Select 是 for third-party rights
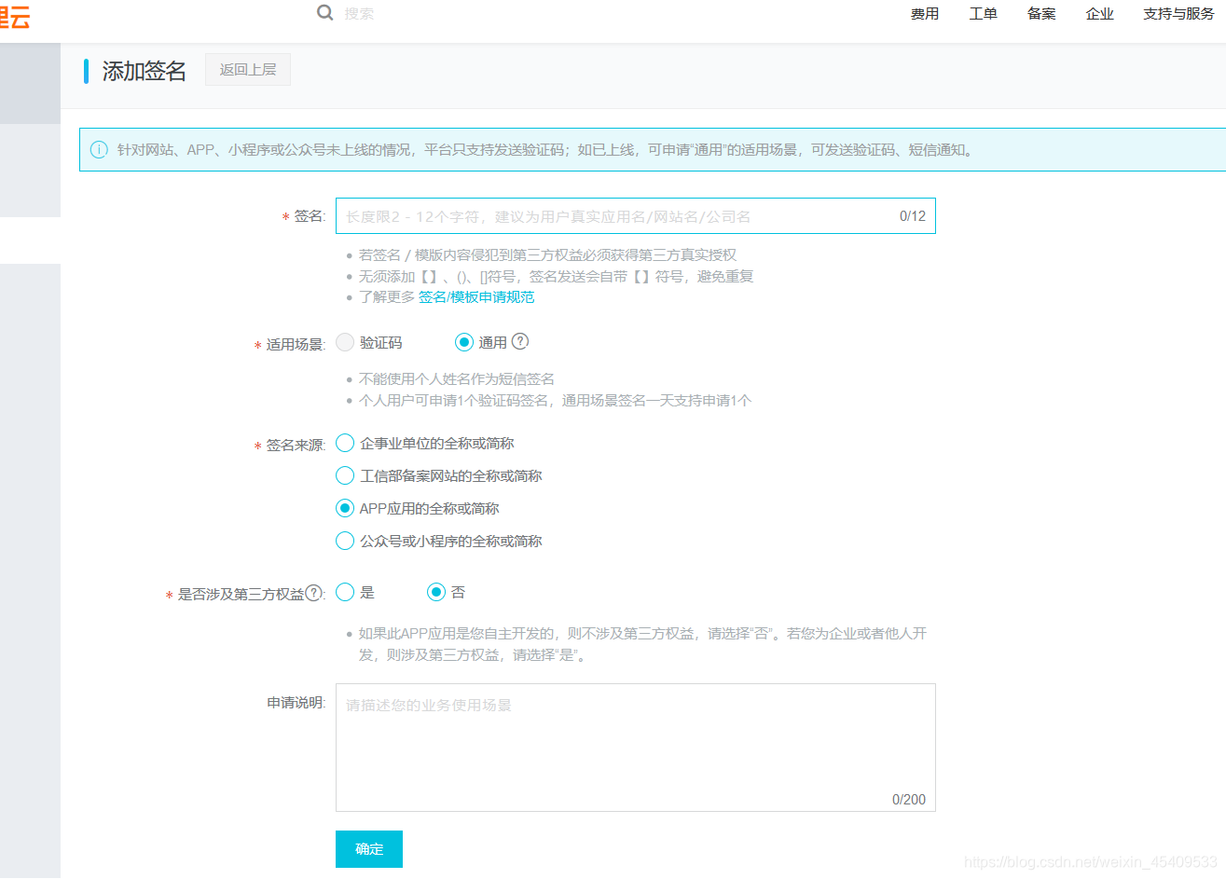The height and width of the screenshot is (879, 1226). pos(345,592)
